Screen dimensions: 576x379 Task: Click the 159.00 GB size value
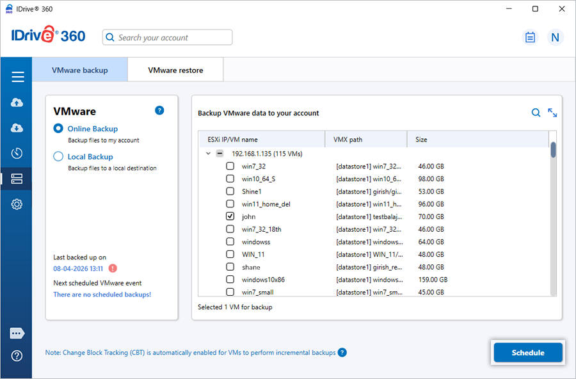click(433, 280)
